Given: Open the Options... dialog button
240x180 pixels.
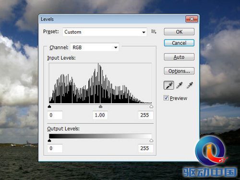Looking at the screenshot, I should click(179, 71).
